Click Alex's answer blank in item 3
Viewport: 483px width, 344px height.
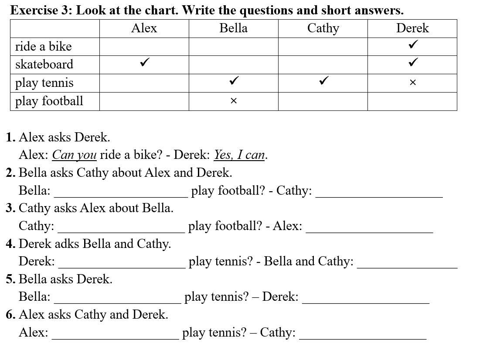[x=369, y=228]
